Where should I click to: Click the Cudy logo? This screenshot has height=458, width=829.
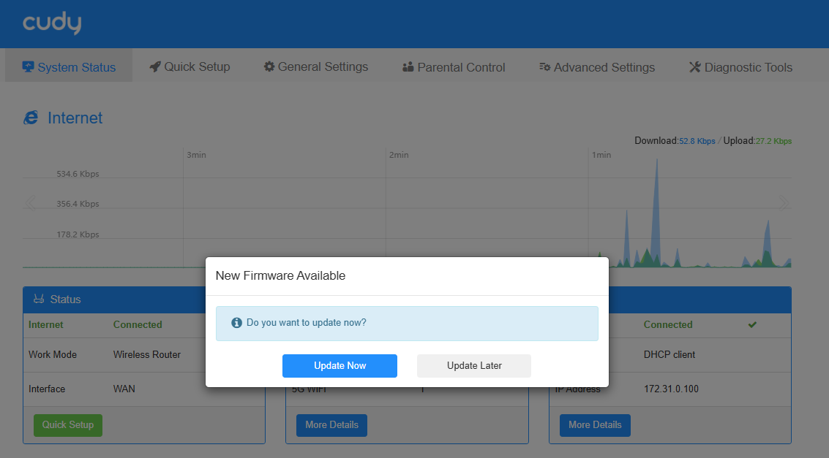click(51, 23)
